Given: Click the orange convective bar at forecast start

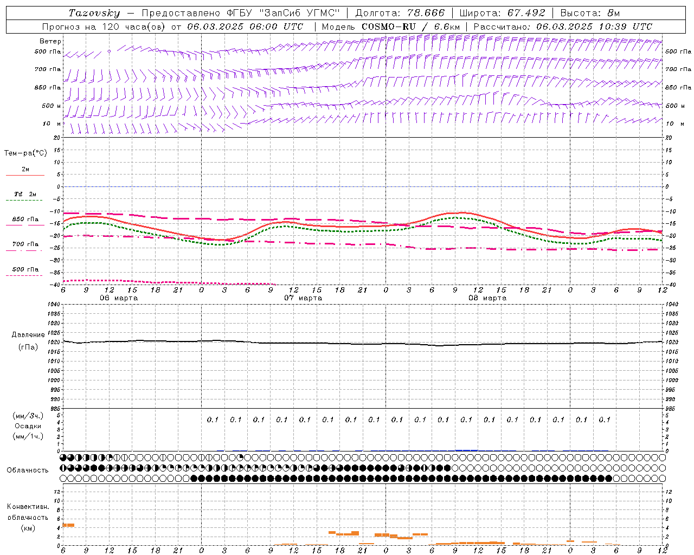Looking at the screenshot, I should coord(68,525).
